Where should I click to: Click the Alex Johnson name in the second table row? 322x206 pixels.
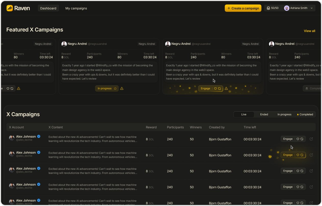[x=26, y=152]
